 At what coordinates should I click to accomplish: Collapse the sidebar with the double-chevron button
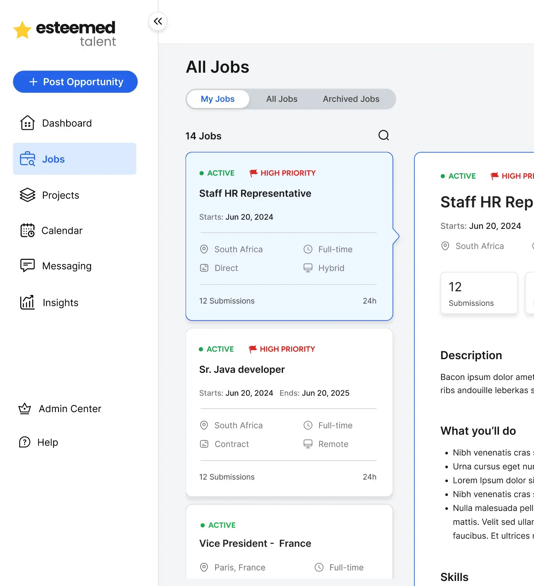coord(158,21)
